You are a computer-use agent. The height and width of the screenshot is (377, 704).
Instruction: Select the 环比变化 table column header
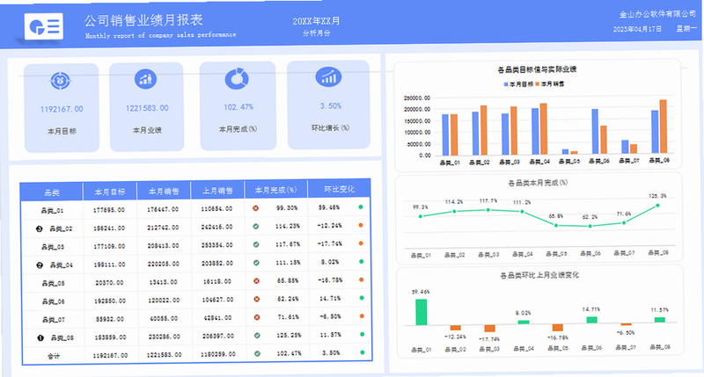tap(340, 189)
